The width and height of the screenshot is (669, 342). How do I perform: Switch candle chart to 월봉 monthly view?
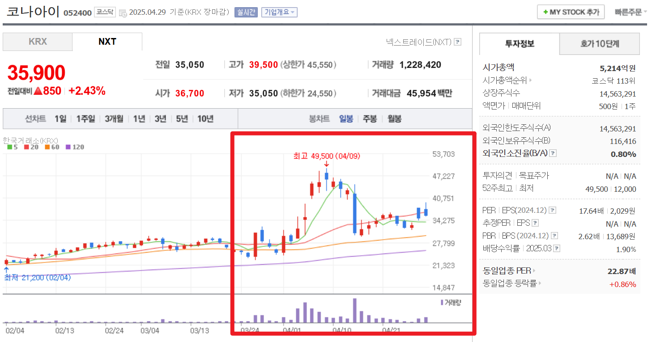pos(394,118)
